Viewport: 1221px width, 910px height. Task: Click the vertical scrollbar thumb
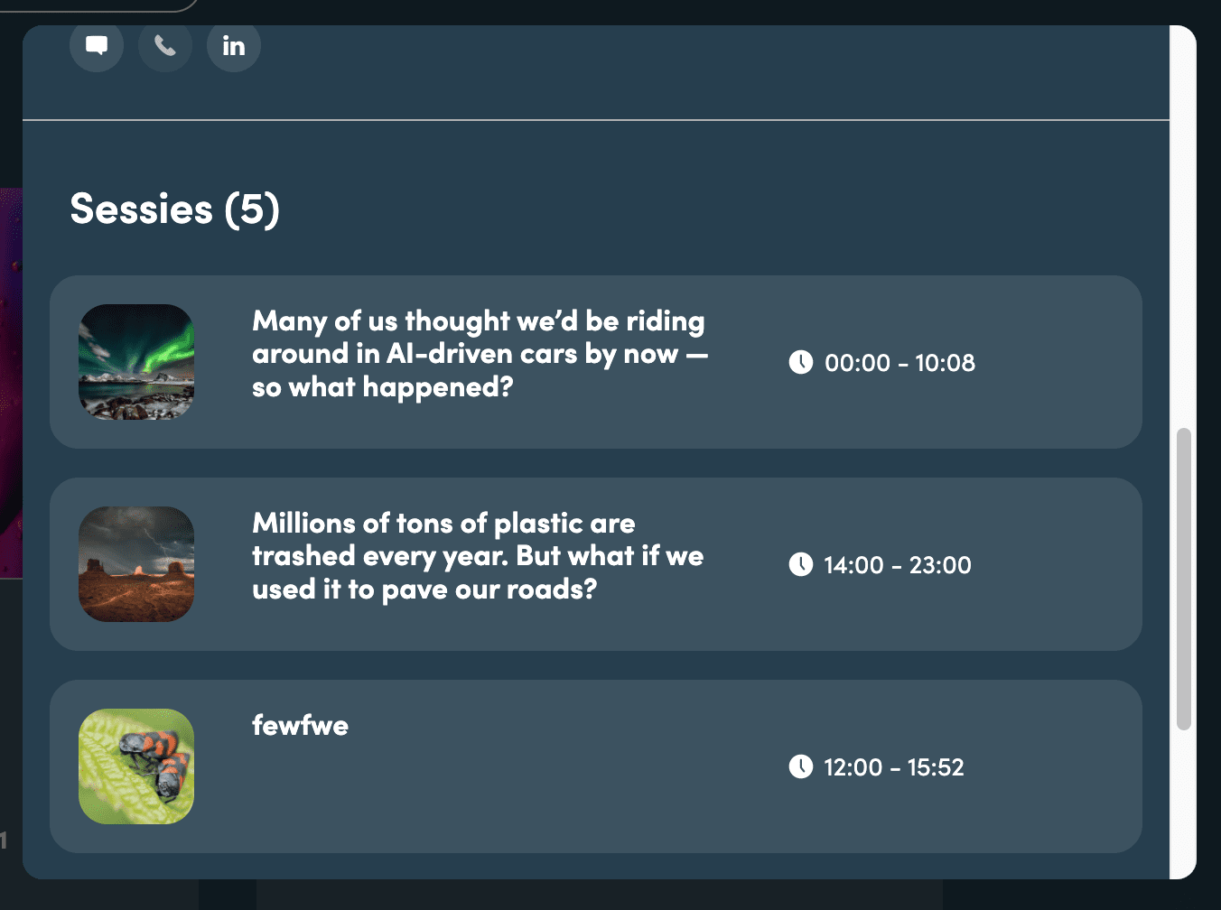coord(1183,578)
